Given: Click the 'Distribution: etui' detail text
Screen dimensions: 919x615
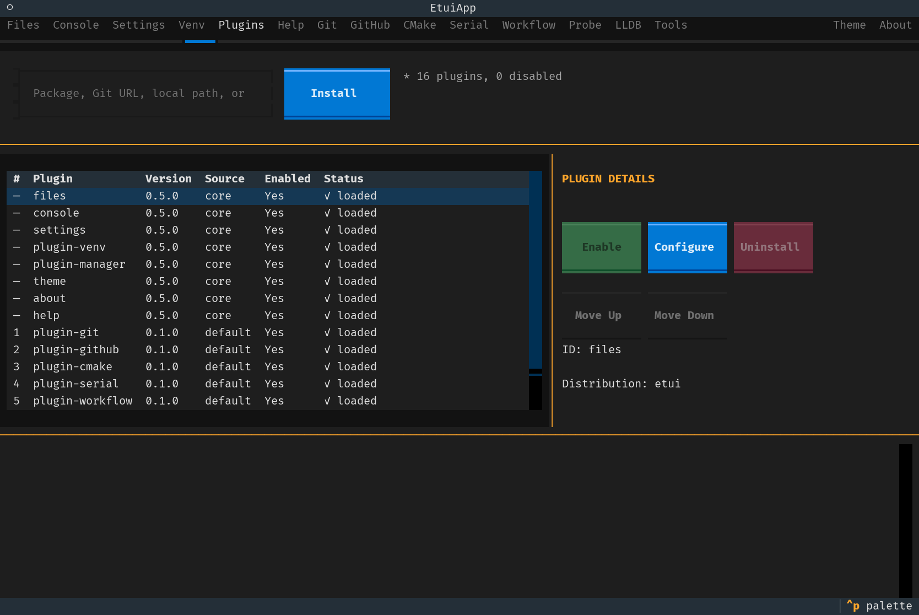Looking at the screenshot, I should point(621,384).
